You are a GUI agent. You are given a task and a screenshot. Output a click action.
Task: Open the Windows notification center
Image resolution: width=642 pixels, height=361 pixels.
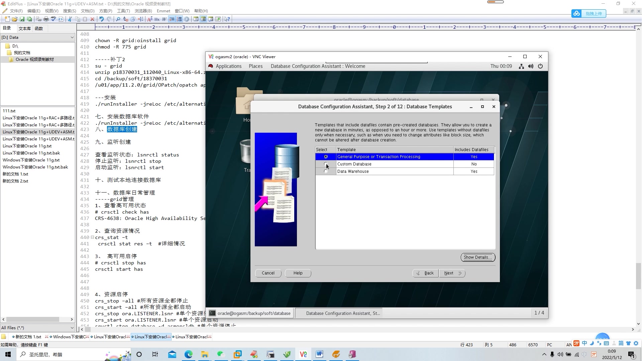coord(632,354)
